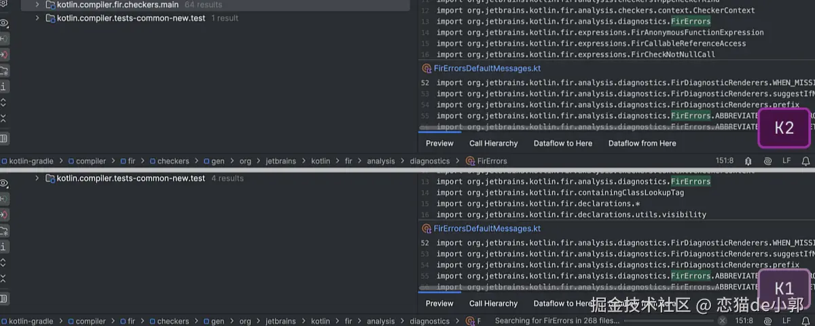Image resolution: width=815 pixels, height=326 pixels.
Task: Toggle preview panel layout icon in K2 window
Action: [x=4, y=139]
